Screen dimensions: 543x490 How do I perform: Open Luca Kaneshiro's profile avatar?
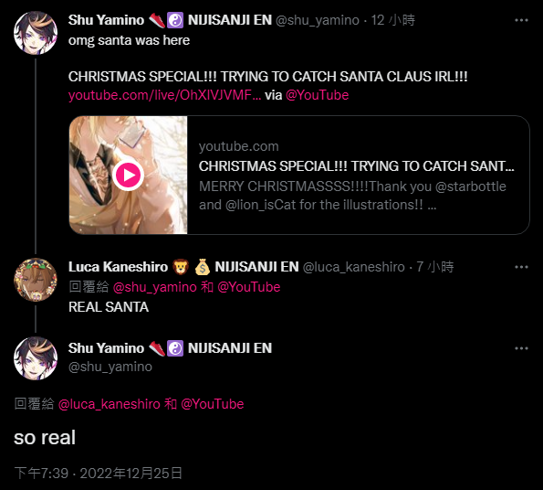pyautogui.click(x=36, y=280)
